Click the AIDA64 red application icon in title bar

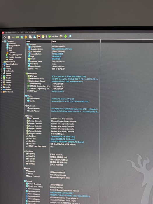[3, 33]
